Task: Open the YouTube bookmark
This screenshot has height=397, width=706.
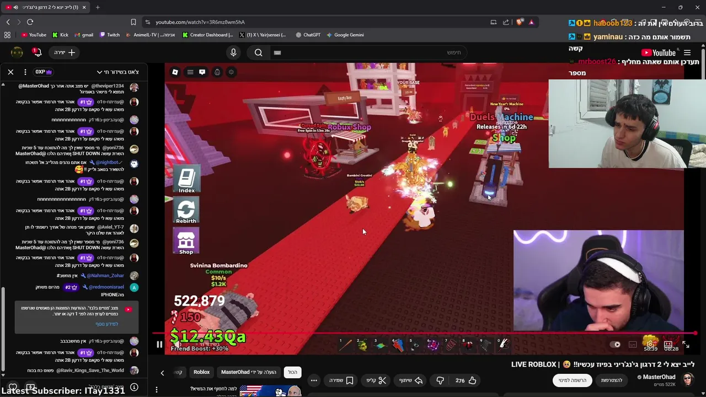Action: (34, 35)
